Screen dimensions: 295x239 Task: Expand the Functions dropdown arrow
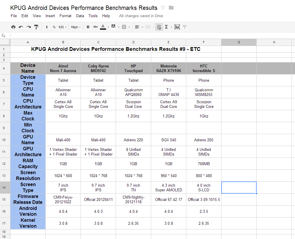coord(171,27)
